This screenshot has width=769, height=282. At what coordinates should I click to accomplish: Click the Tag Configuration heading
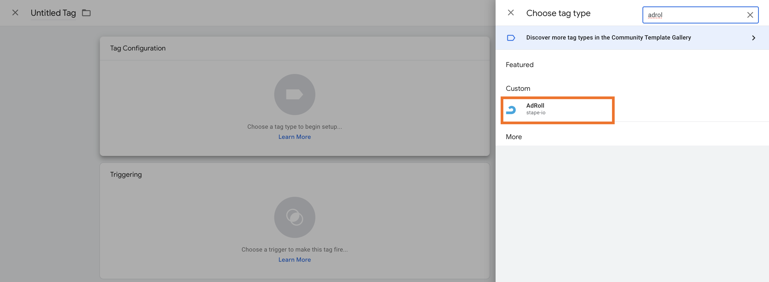click(138, 48)
